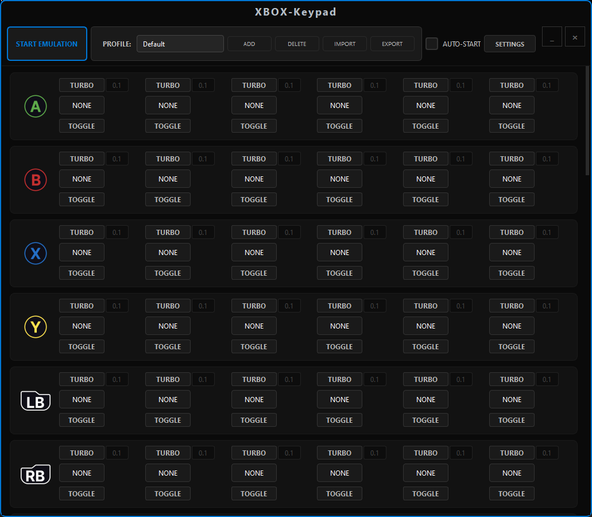The width and height of the screenshot is (592, 517).
Task: Assign key to A button's first NONE slot
Action: point(82,105)
